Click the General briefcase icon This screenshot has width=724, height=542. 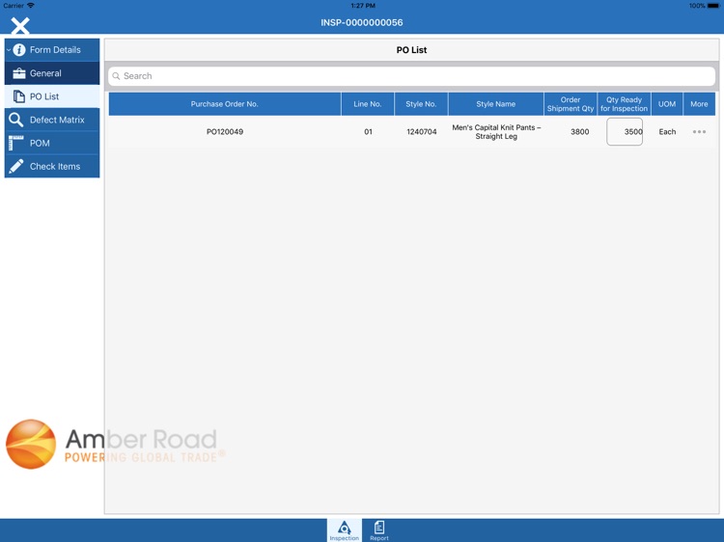19,73
